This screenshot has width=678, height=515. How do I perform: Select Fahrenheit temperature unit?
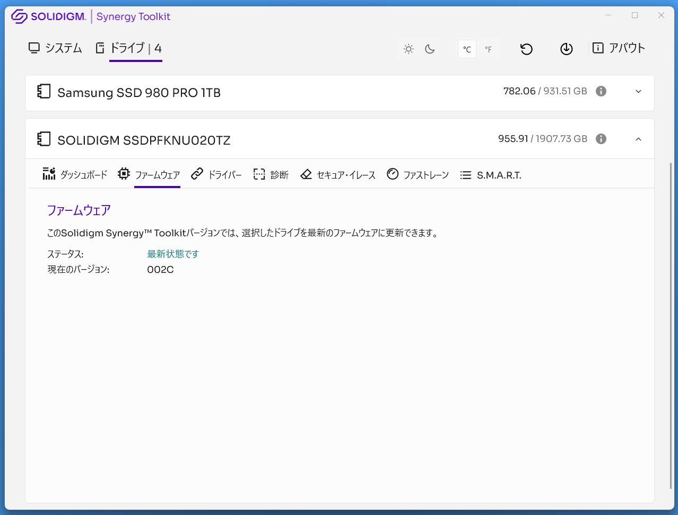click(488, 49)
